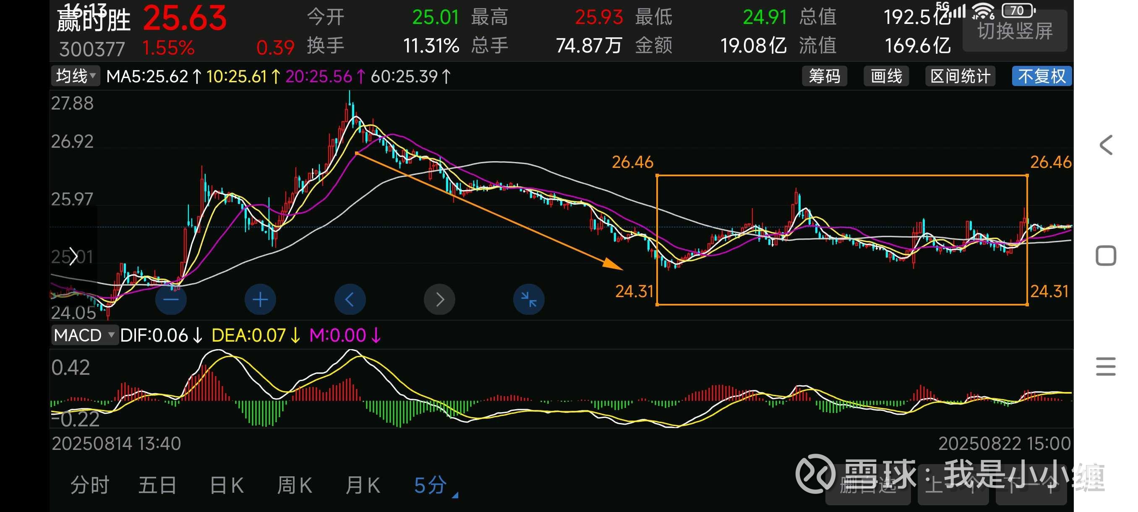Tap the Android home square button
The image size is (1138, 512).
(1106, 255)
